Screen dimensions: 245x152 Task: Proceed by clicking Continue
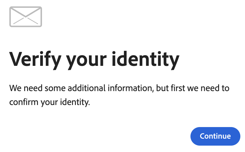click(x=215, y=136)
